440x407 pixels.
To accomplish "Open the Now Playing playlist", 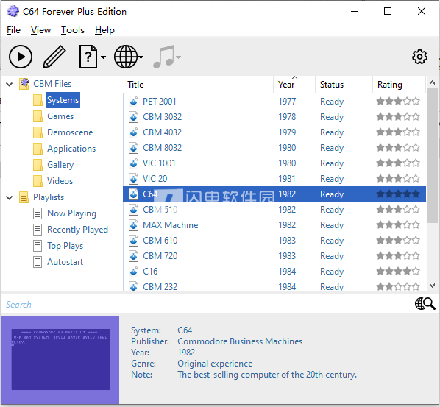I will (71, 213).
